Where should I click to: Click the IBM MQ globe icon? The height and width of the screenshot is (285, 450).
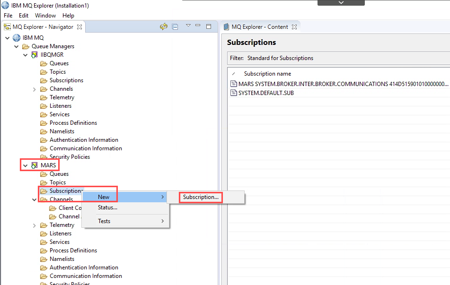[x=17, y=37]
